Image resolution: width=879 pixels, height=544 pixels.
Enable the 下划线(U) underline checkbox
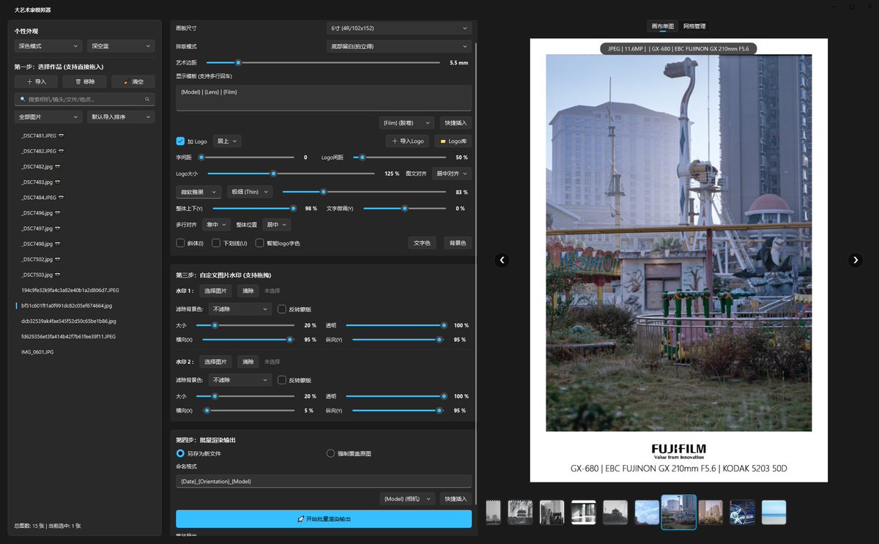click(x=216, y=243)
